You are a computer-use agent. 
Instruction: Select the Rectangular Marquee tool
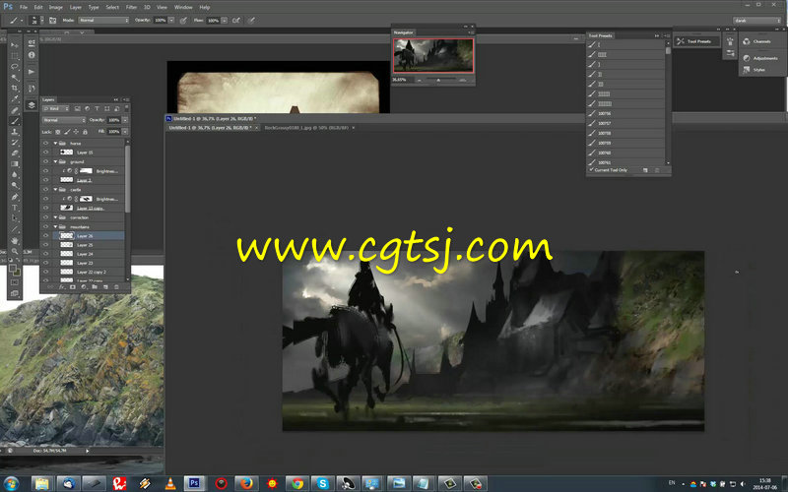click(15, 56)
